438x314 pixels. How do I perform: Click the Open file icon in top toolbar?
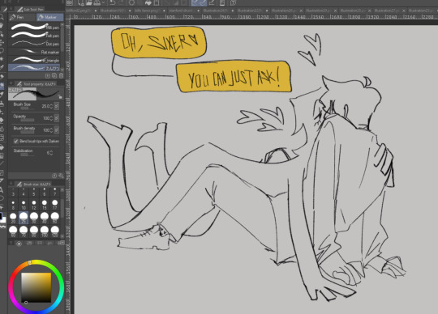89,2
